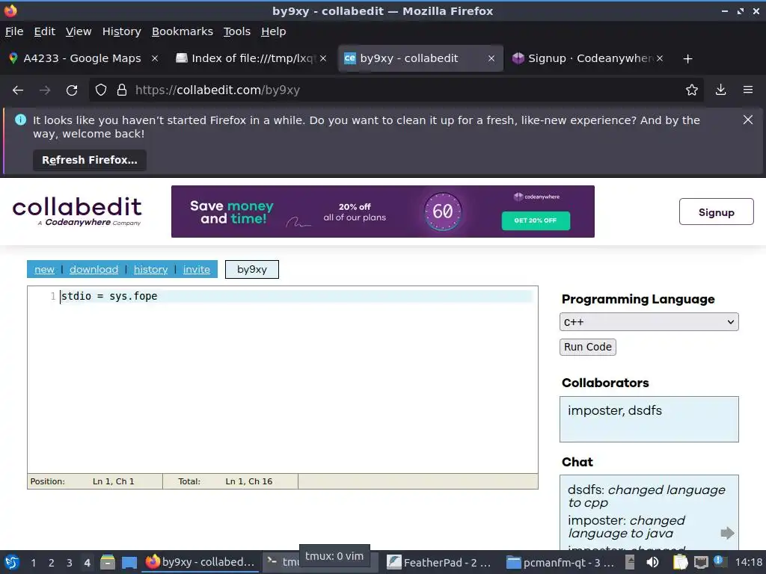Click the by9xy - collabed... Firefox taskbar entry

tap(199, 563)
